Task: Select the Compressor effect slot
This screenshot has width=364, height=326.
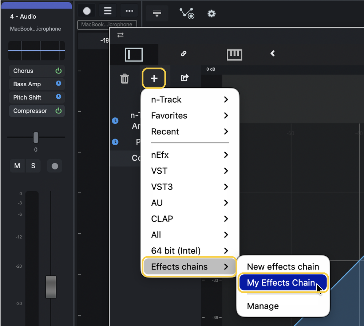Action: tap(37, 111)
